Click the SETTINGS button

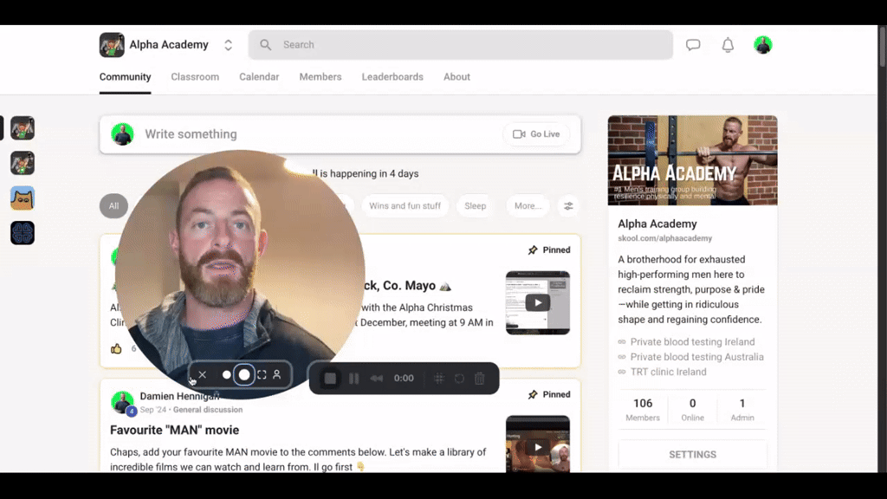pyautogui.click(x=692, y=454)
